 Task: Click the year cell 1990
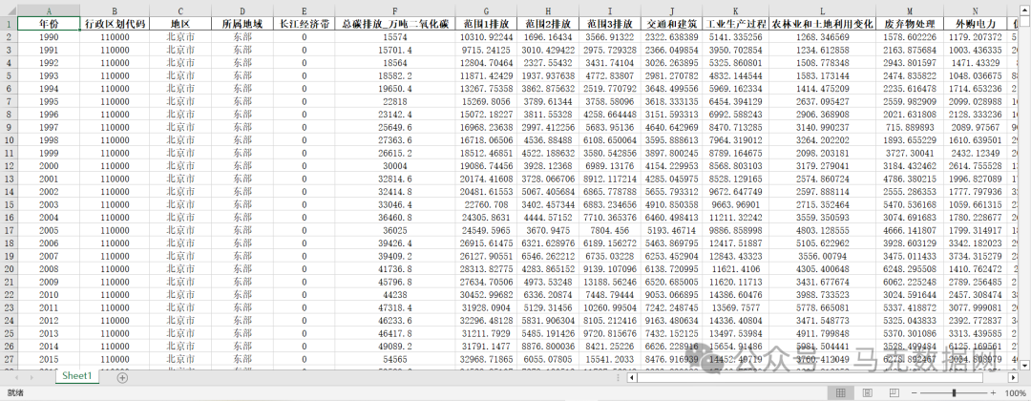coord(49,37)
